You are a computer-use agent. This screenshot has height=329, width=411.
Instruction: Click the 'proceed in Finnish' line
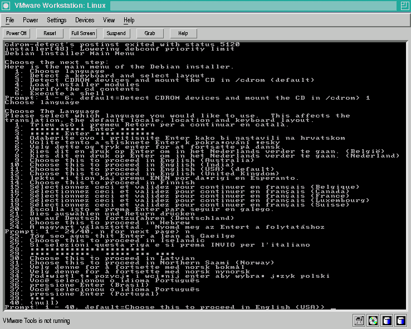(102, 182)
